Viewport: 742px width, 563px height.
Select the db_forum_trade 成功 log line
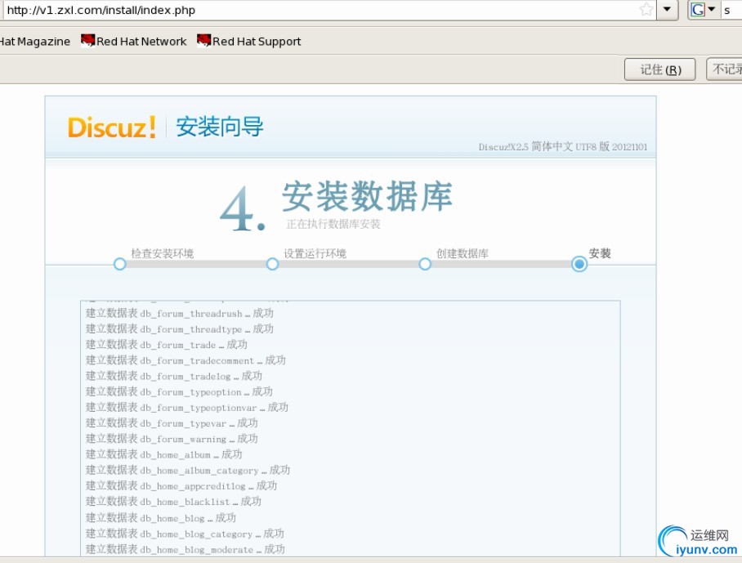point(167,345)
